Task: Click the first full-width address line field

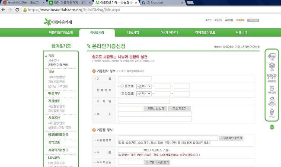Action: coord(154,114)
